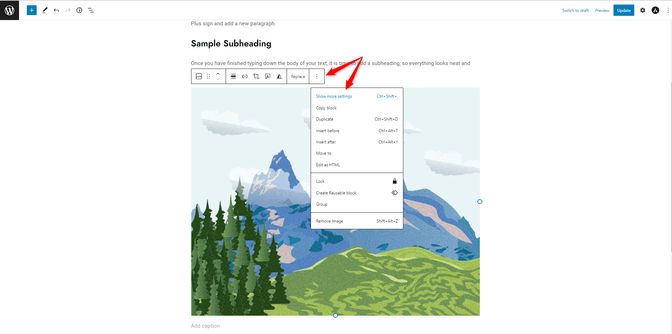Click the Lock padlock icon
672x334 pixels.
click(395, 181)
